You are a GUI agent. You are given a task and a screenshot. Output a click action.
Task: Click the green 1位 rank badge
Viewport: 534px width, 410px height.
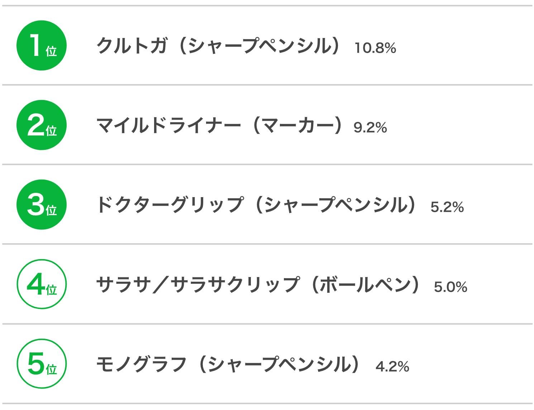pyautogui.click(x=42, y=46)
